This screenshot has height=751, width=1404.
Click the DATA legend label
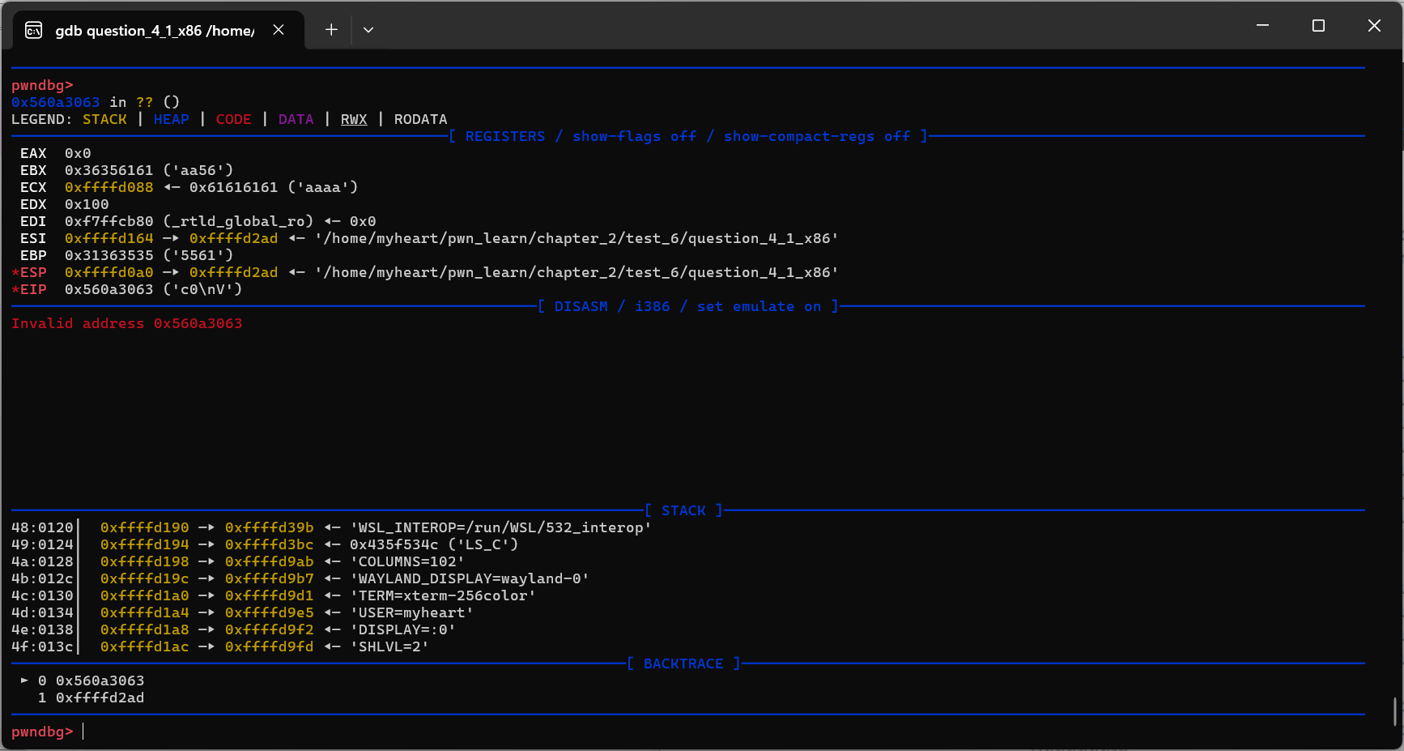click(296, 119)
